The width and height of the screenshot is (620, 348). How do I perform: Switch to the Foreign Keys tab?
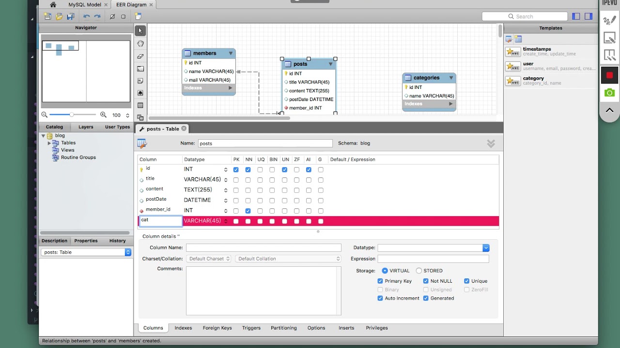click(217, 328)
